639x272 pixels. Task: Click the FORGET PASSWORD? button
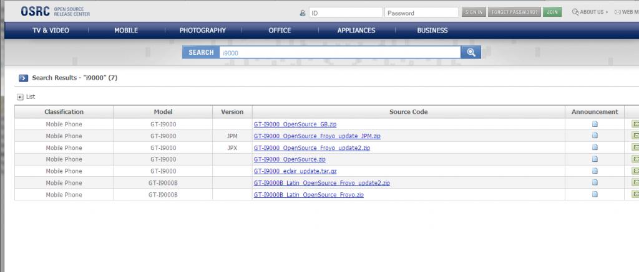514,12
